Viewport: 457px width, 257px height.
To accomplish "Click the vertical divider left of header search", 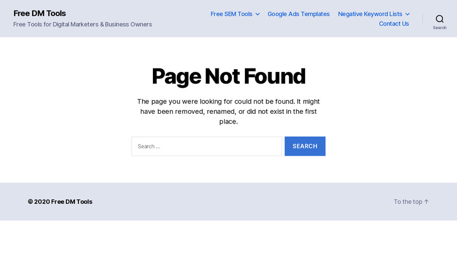I will click(x=423, y=19).
